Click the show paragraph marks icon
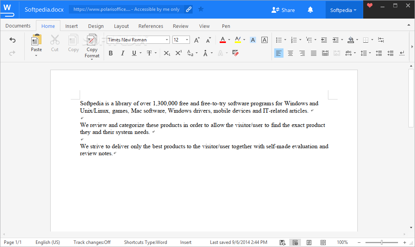The image size is (415, 247). [402, 53]
